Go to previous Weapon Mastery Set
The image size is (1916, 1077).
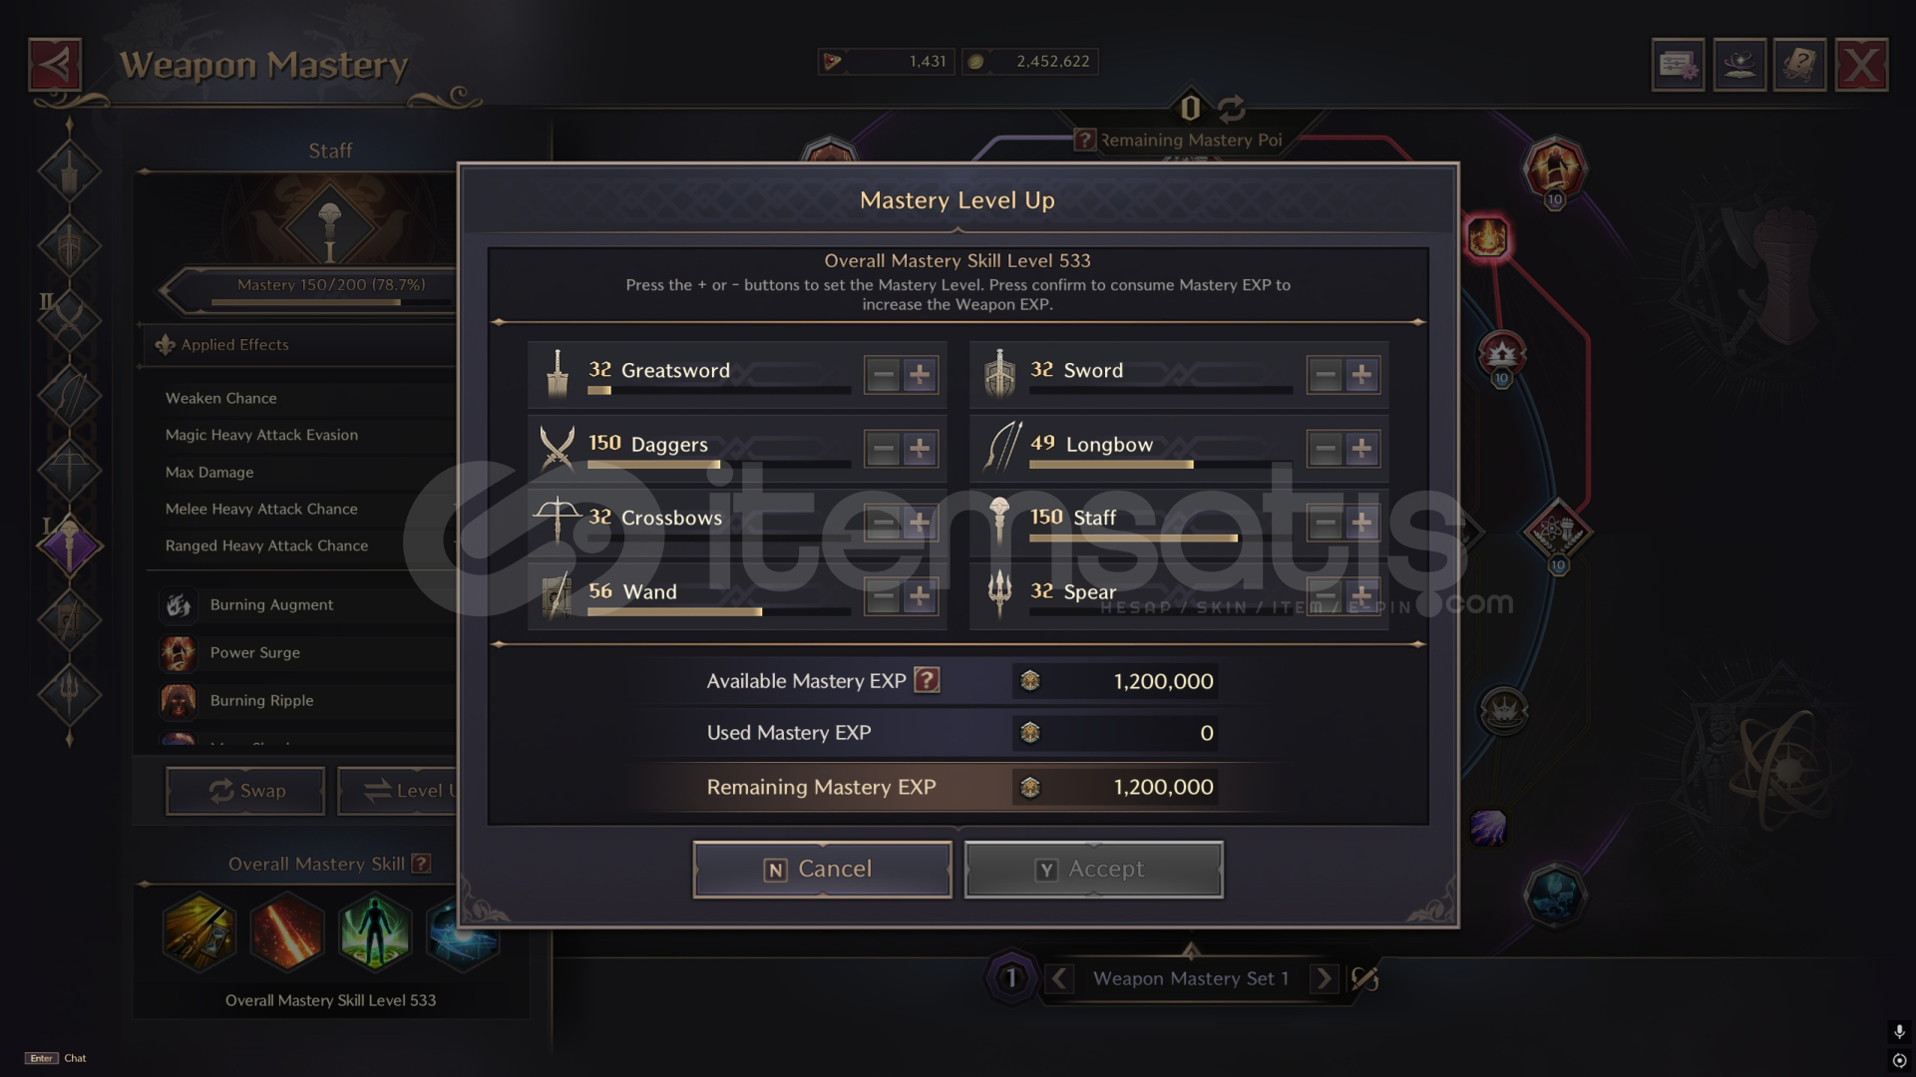pyautogui.click(x=1059, y=978)
